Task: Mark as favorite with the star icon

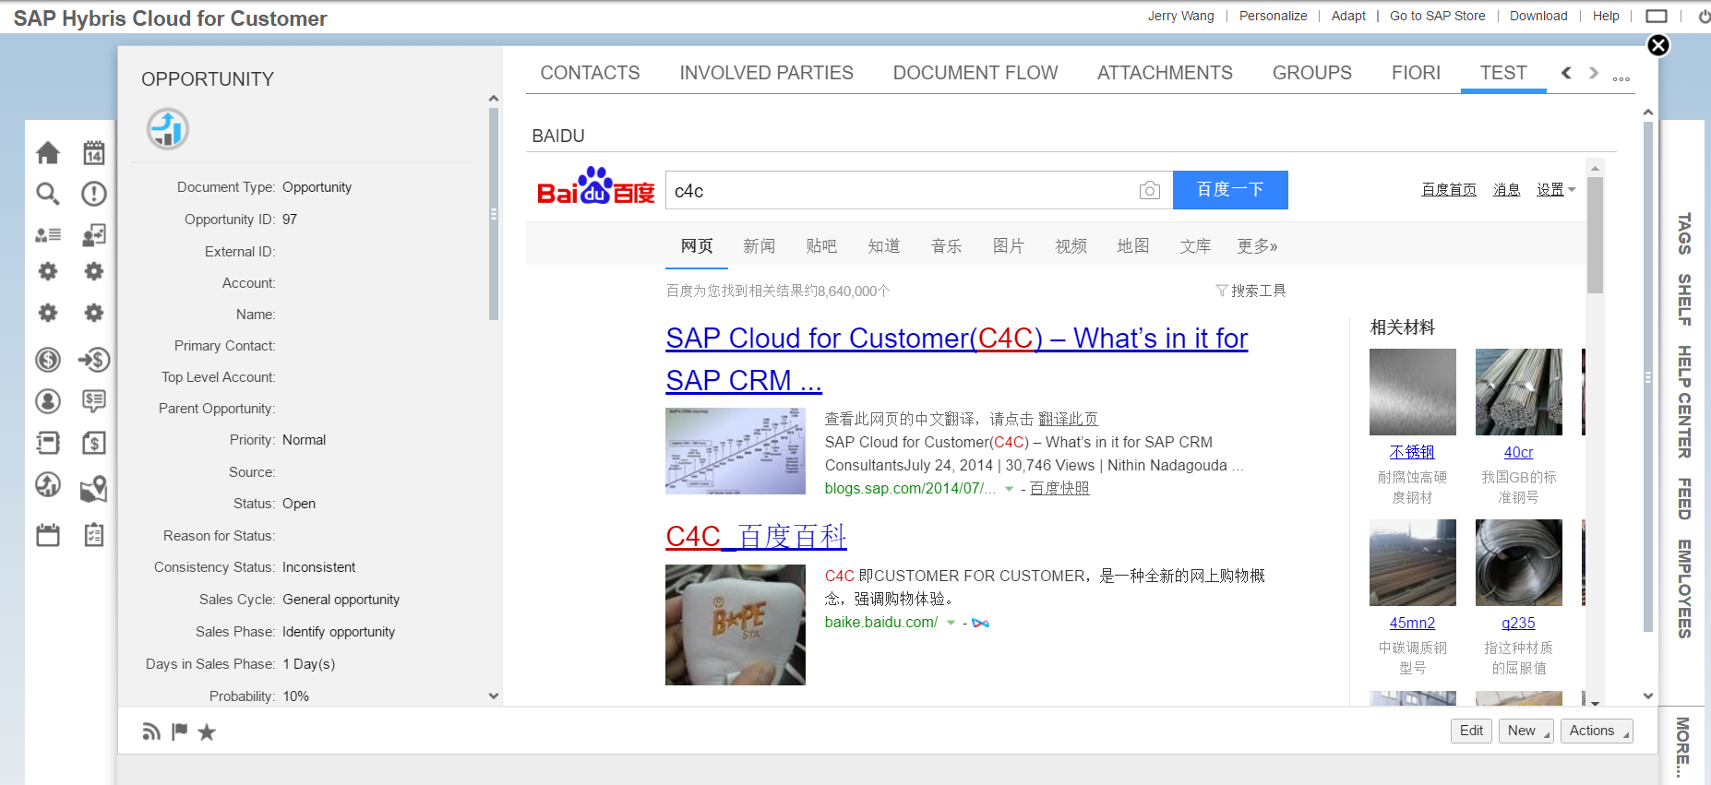Action: (x=207, y=731)
